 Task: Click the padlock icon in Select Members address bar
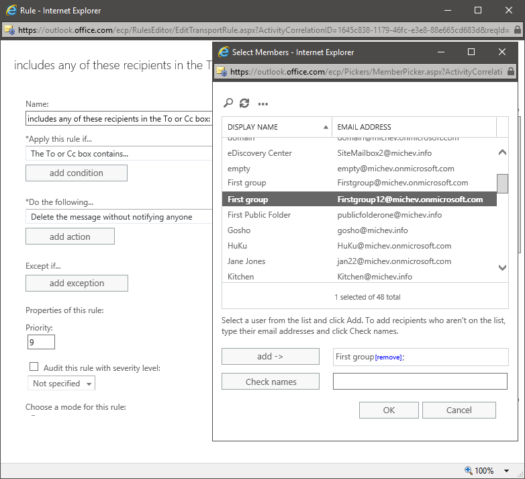click(510, 71)
